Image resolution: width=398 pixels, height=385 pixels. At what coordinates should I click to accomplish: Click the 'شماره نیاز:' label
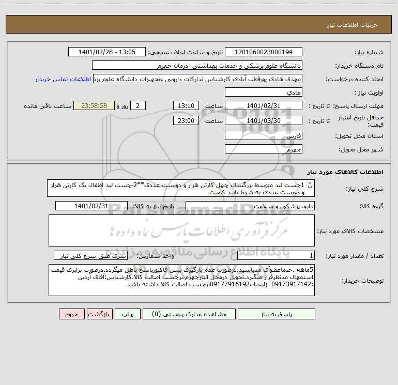[x=369, y=53]
